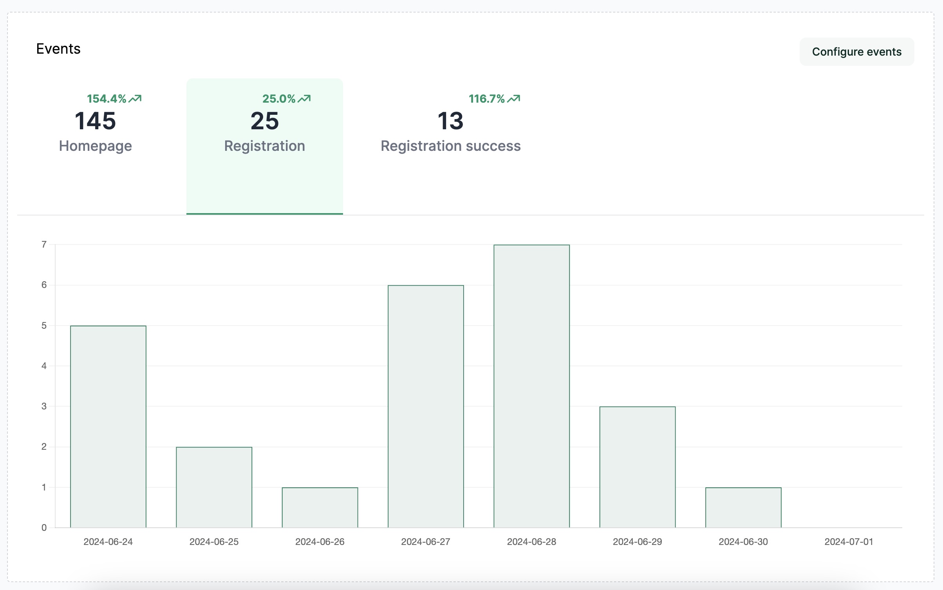Click the 2024-06-26 axis date label

[x=320, y=542]
